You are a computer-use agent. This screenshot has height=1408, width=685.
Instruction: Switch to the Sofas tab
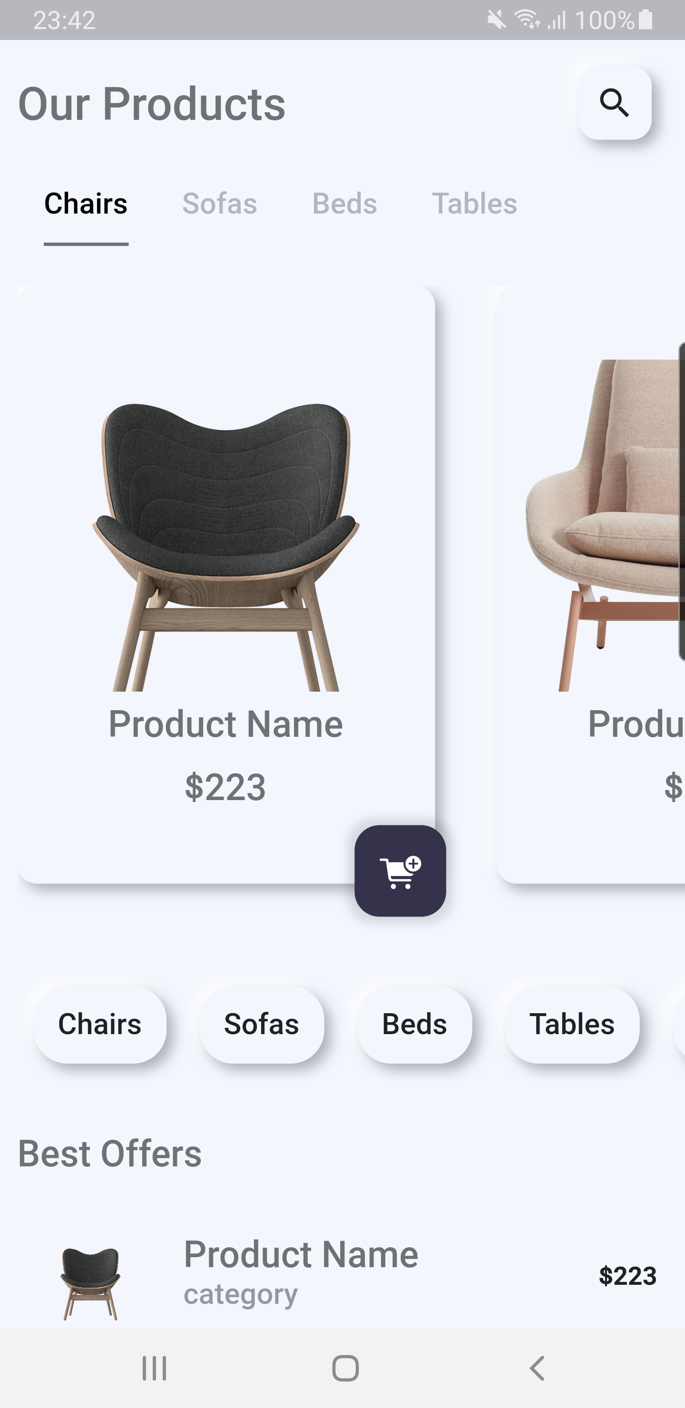pyautogui.click(x=219, y=204)
